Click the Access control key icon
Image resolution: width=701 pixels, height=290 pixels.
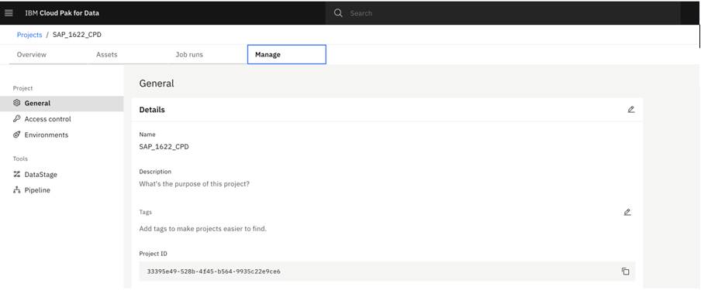point(17,118)
